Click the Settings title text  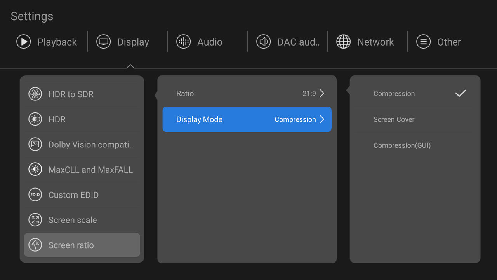(32, 16)
